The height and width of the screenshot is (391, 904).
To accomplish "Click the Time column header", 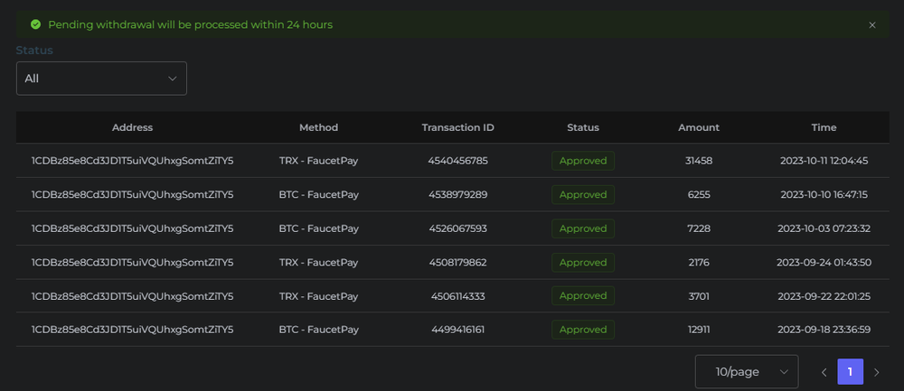I will (824, 127).
